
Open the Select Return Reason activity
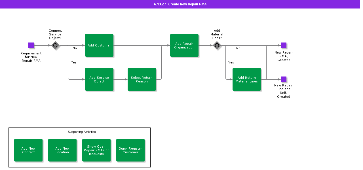[142, 79]
